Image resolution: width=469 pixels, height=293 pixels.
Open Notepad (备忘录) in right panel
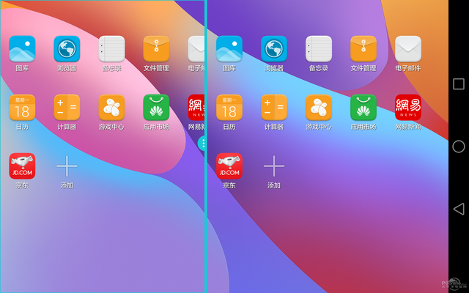[x=319, y=49]
